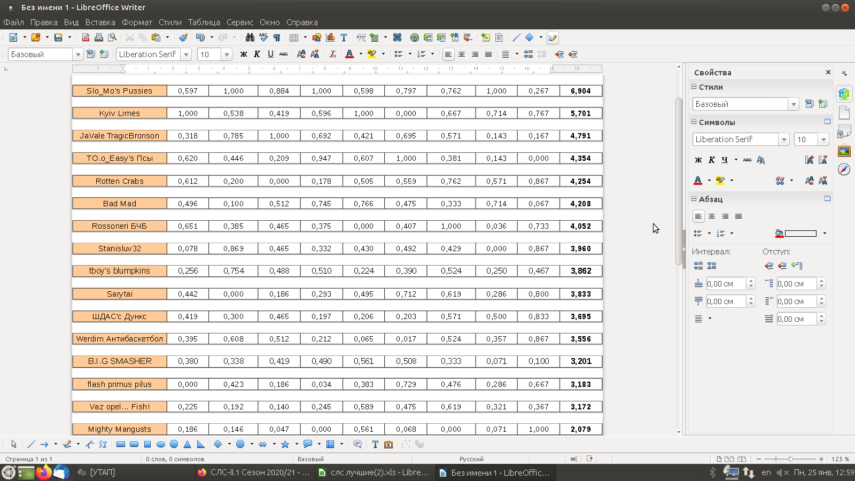
Task: Toggle Bold in the formatting toolbar
Action: pos(244,54)
